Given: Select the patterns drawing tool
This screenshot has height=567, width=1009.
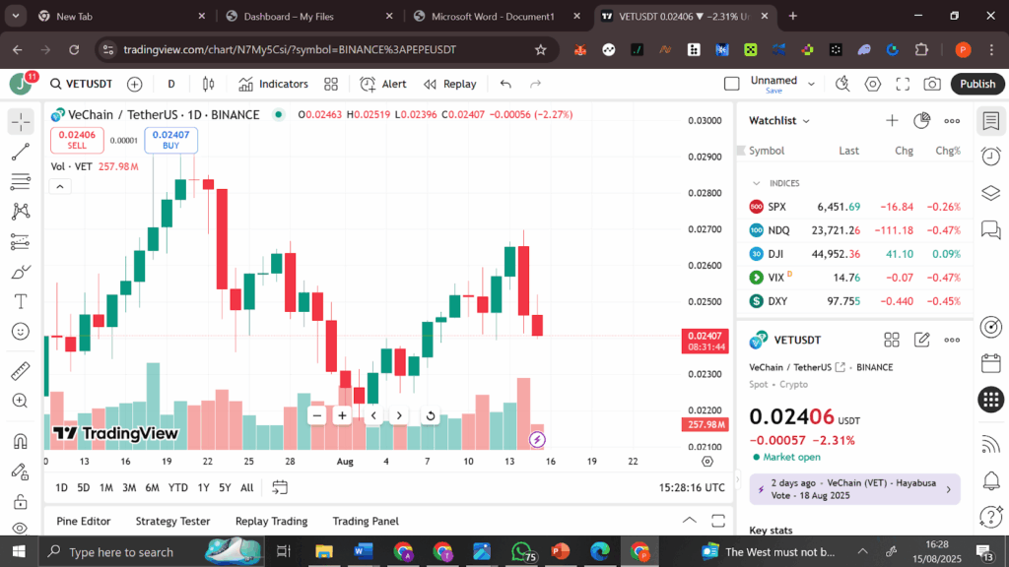Looking at the screenshot, I should 21,212.
